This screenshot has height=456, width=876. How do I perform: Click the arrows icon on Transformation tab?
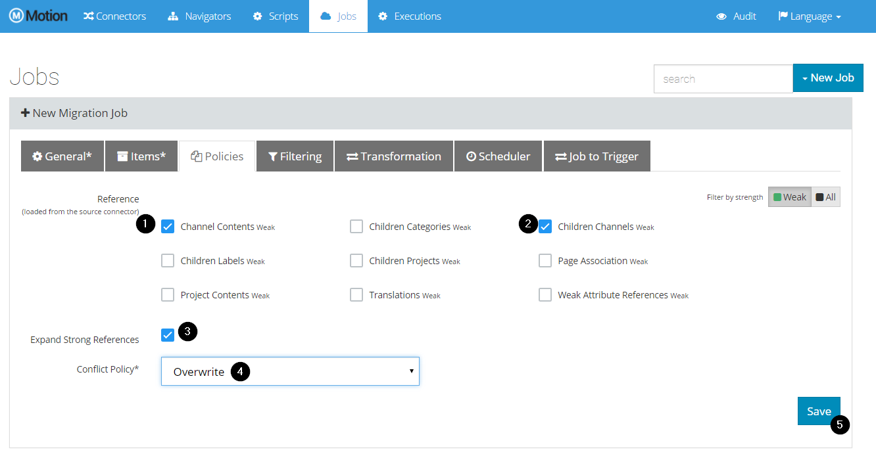353,156
